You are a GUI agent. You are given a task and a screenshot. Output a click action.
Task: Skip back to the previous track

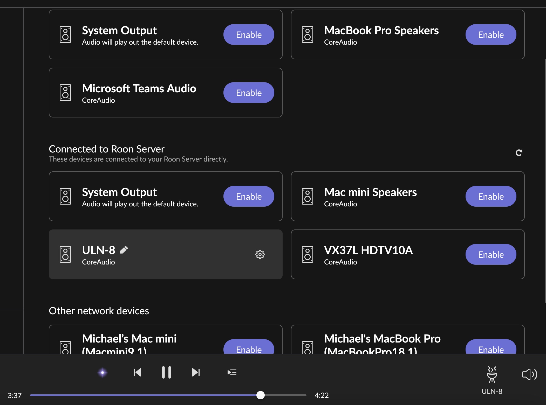tap(137, 372)
